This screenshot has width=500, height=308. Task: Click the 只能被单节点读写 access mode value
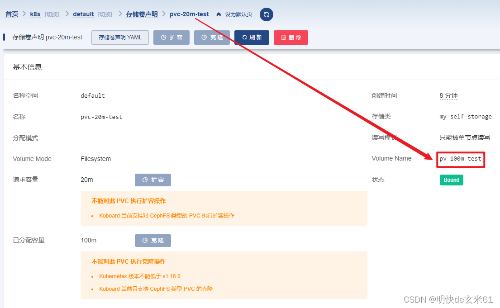pyautogui.click(x=465, y=138)
